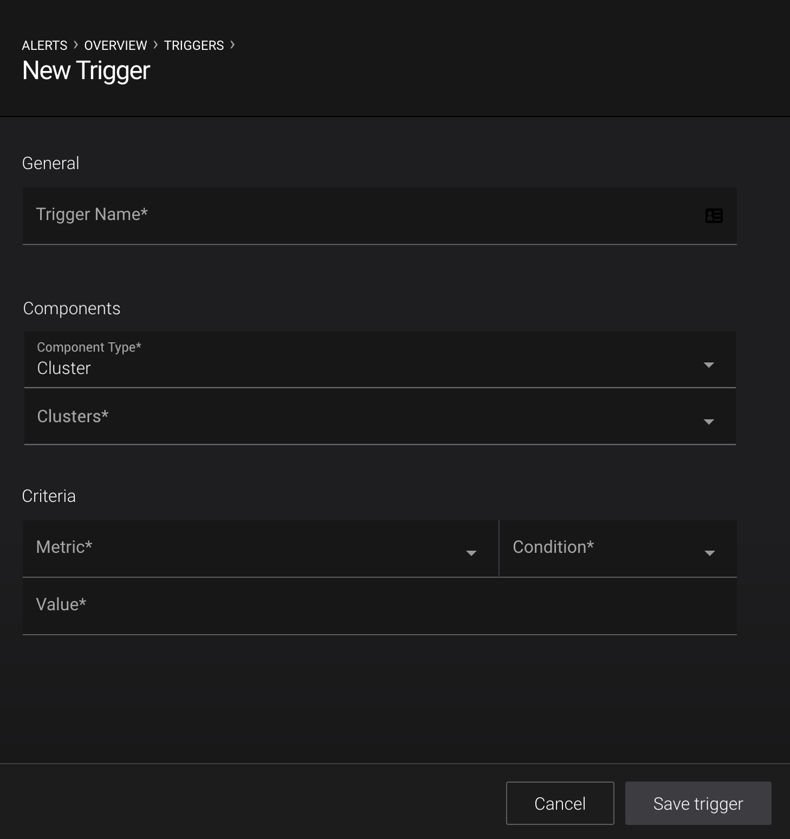Click the contact card icon in Trigger Name

pyautogui.click(x=714, y=216)
